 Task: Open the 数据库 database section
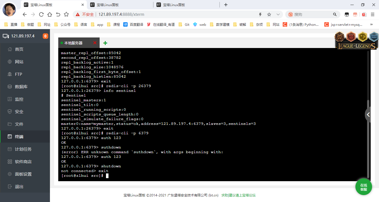(21, 87)
